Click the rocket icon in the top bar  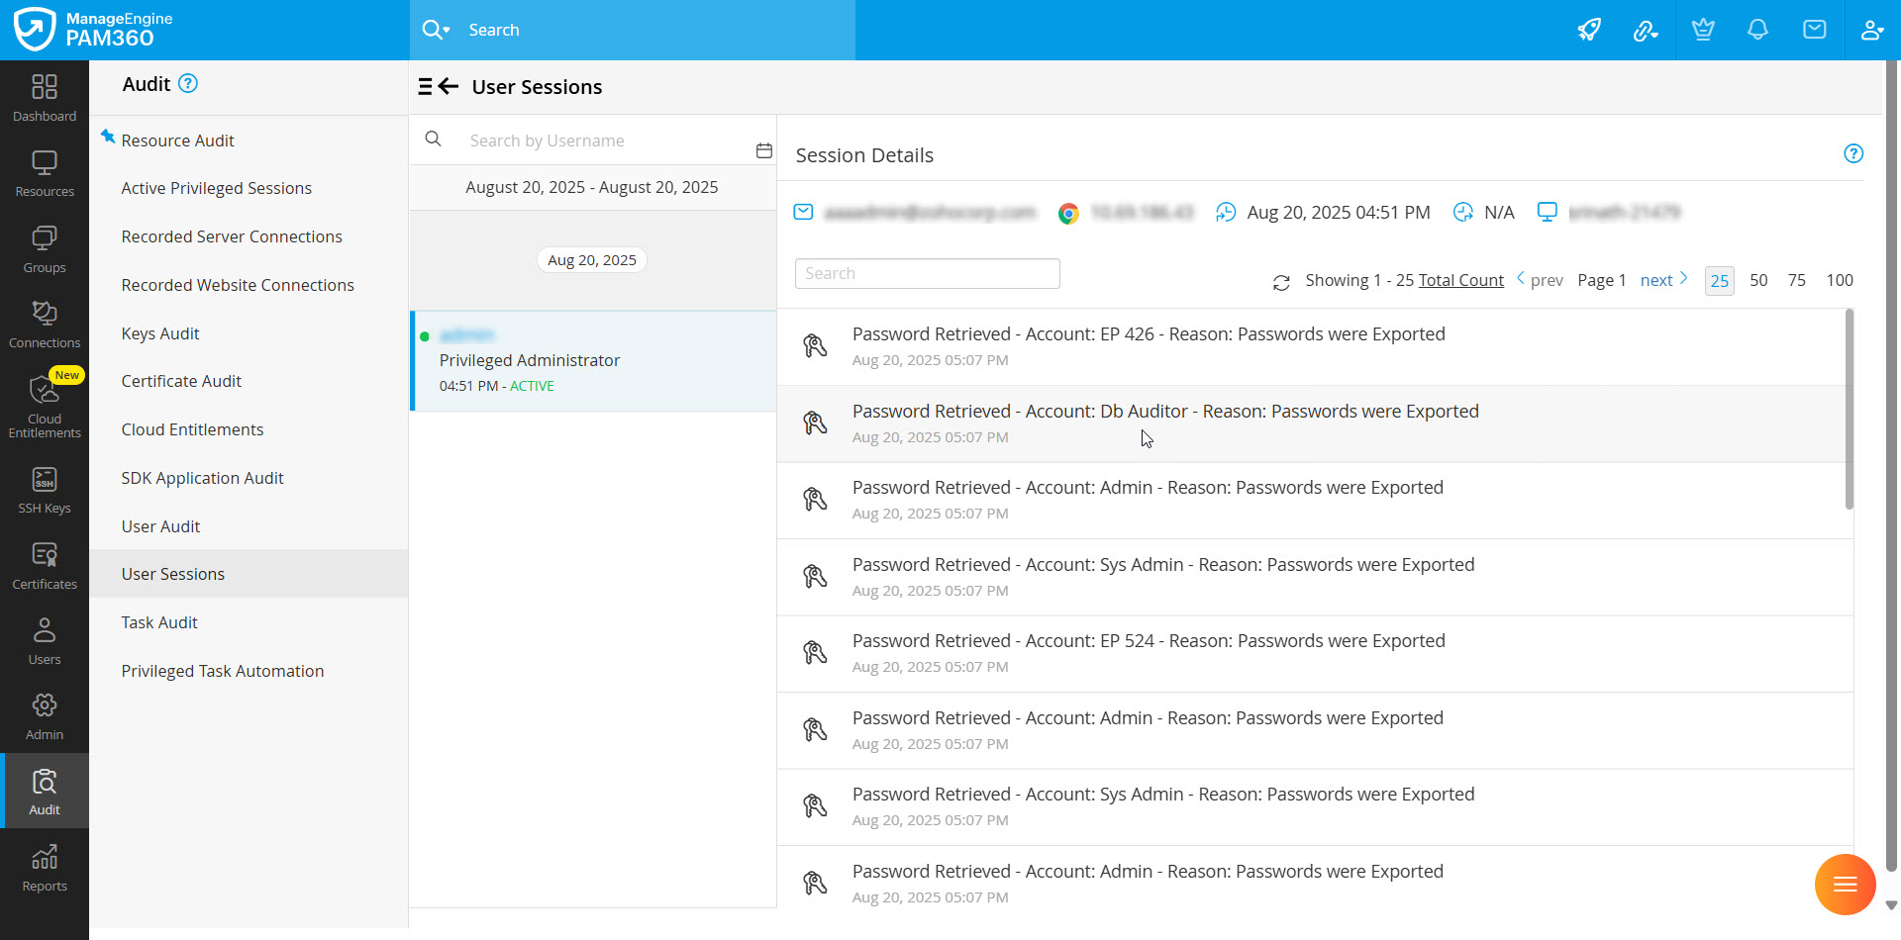[x=1589, y=30]
